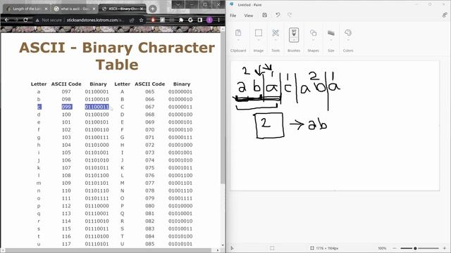
Task: Open the browser side panel icon
Action: [200, 20]
